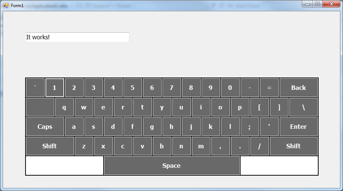Click the Enter key on the keyboard
Viewport: 343px width, 191px height.
[x=299, y=126]
